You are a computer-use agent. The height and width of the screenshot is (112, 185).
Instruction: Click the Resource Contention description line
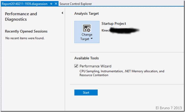(x=94, y=75)
